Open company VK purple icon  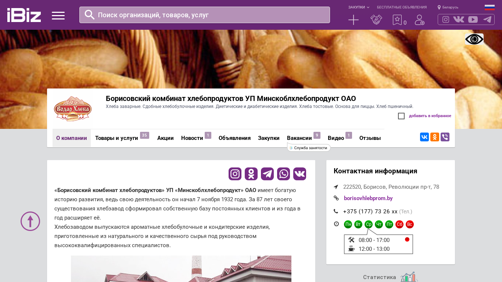tap(300, 174)
